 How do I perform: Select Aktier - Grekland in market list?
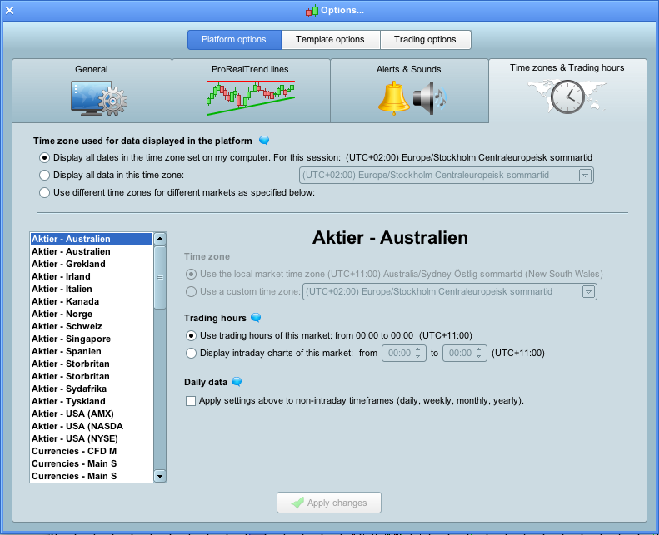(92, 264)
